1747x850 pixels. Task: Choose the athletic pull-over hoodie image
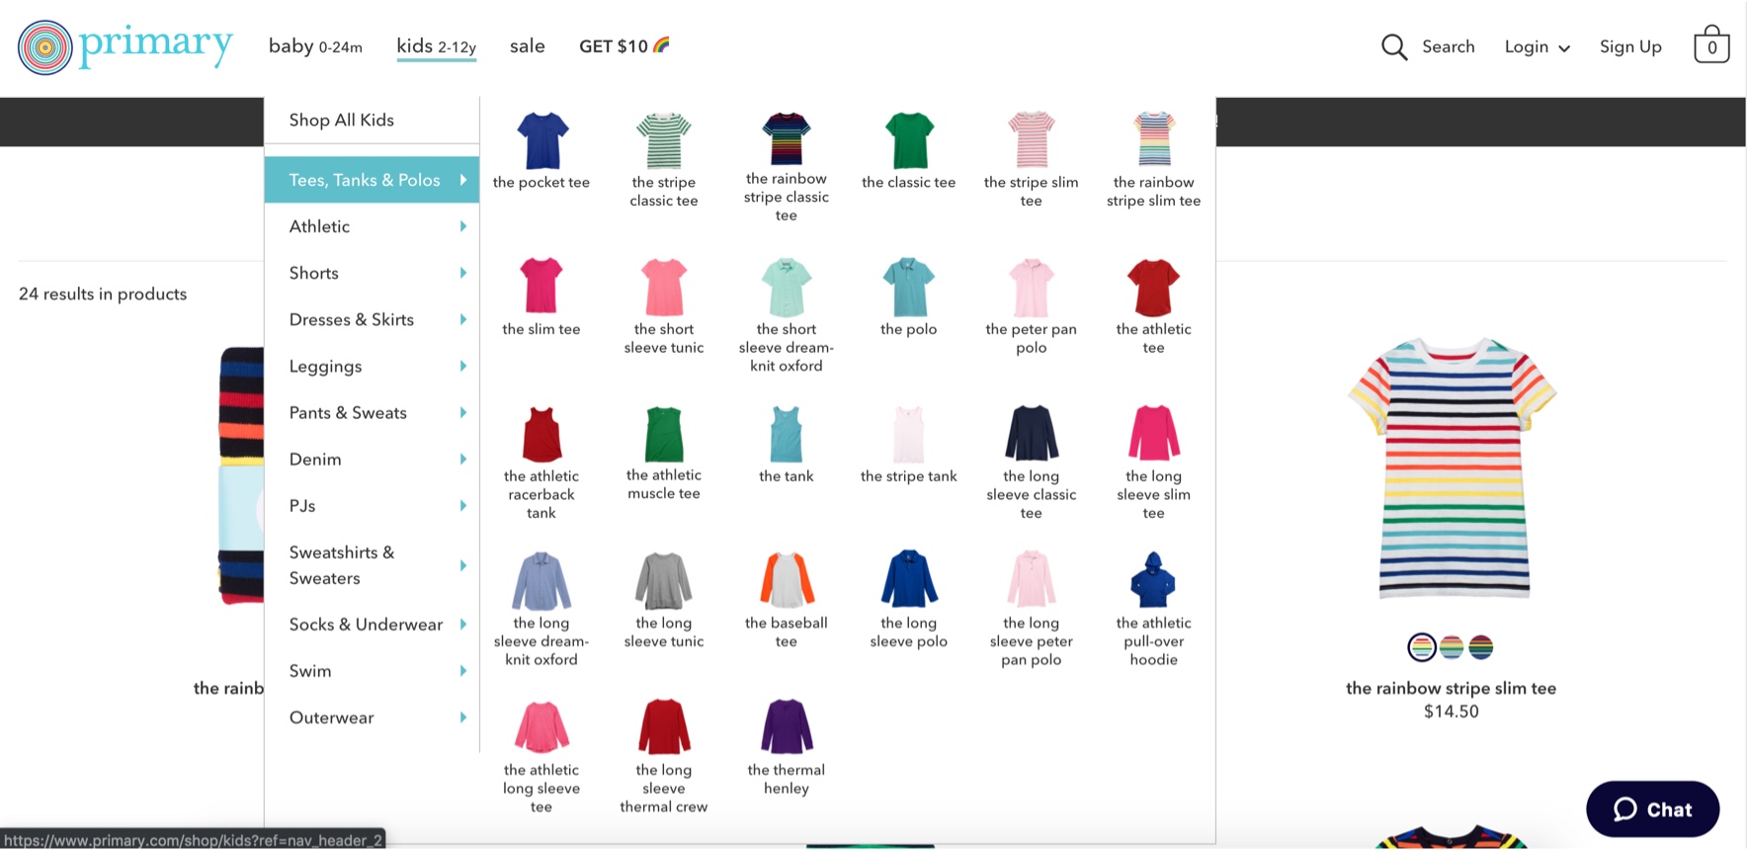pos(1153,580)
